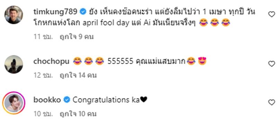
Task: Open the chochopu username link
Action: pyautogui.click(x=51, y=62)
